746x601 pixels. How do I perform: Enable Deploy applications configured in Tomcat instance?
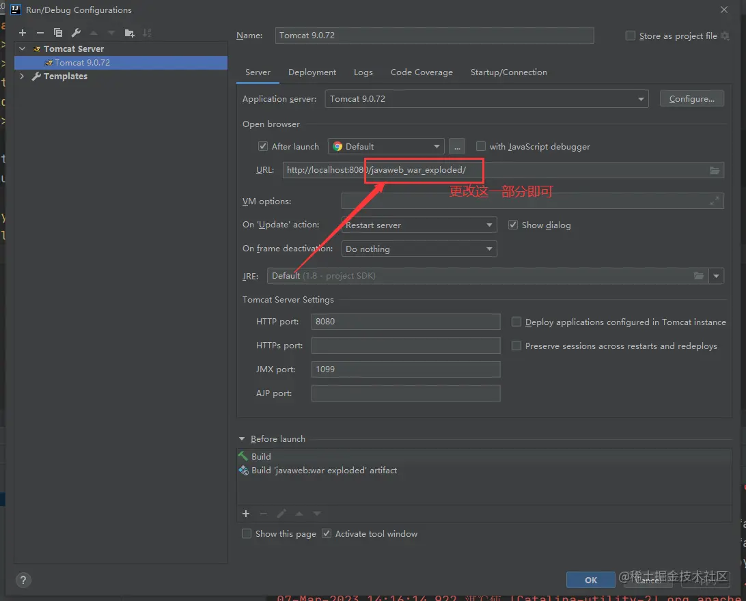pos(516,322)
